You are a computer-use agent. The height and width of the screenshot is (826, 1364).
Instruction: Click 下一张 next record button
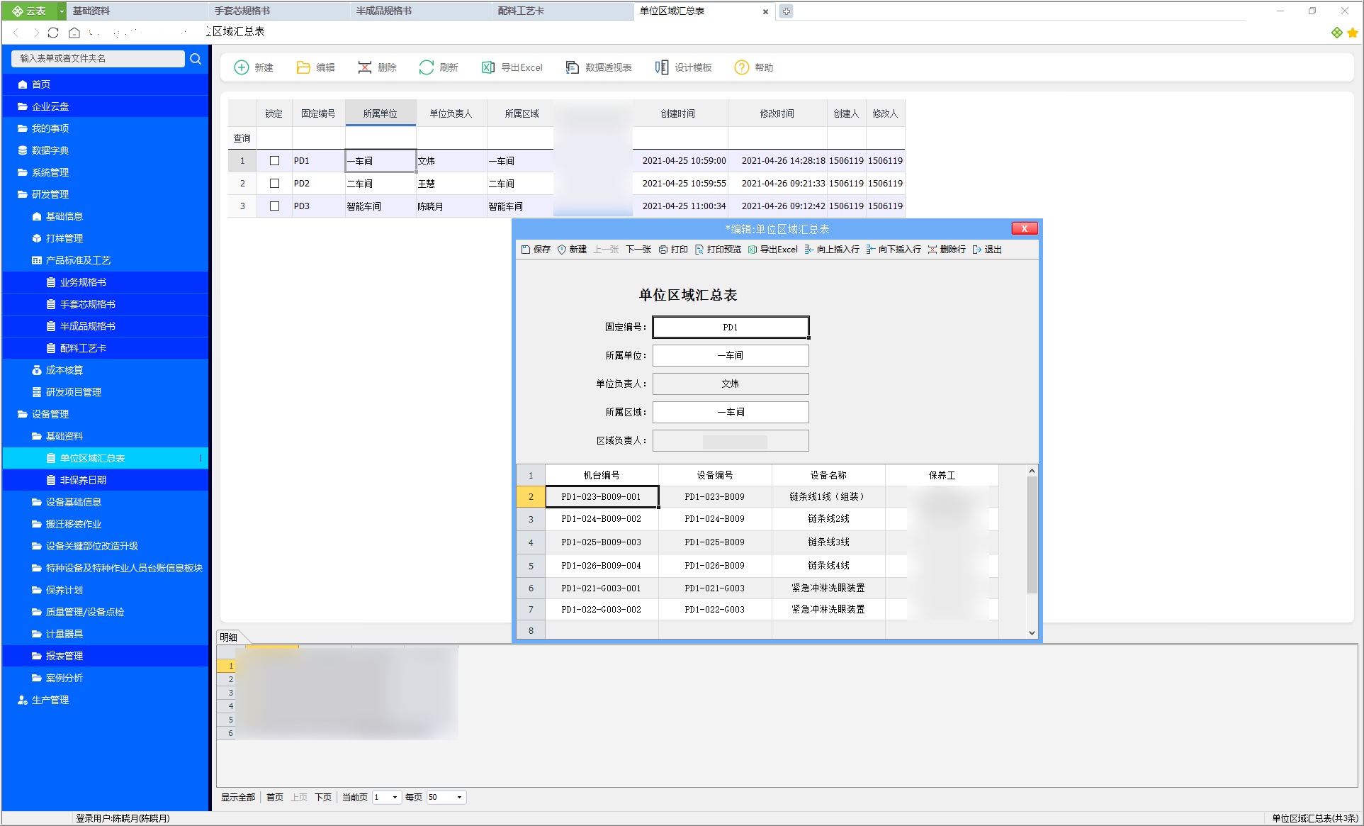pos(638,250)
